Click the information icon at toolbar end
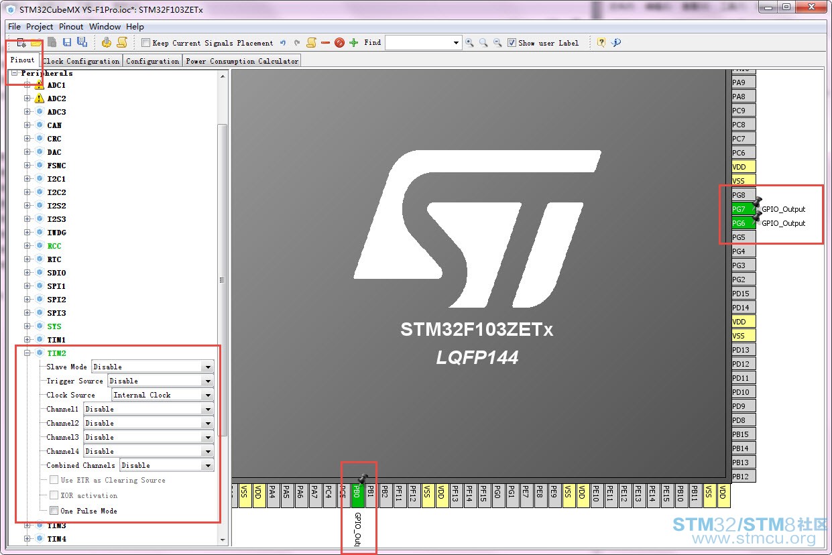This screenshot has width=832, height=555. click(616, 43)
